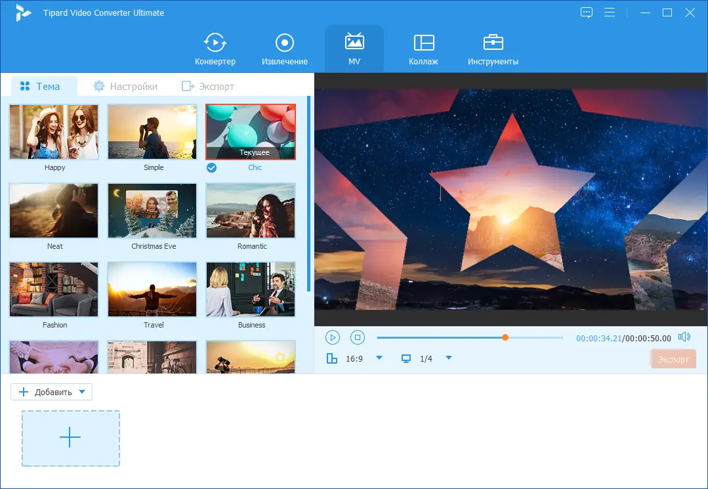Select the Fashion theme thumbnail
Viewport: 708px width, 489px height.
click(x=54, y=289)
